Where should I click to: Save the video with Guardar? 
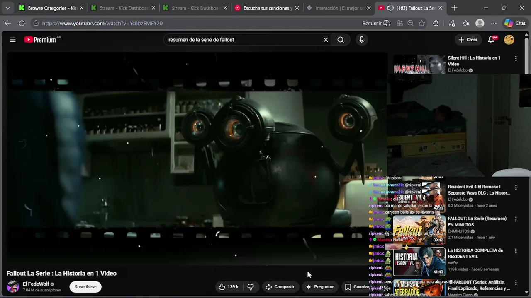[357, 287]
